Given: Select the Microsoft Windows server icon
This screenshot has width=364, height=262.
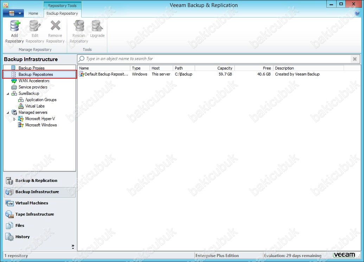Looking at the screenshot, I should coord(21,125).
